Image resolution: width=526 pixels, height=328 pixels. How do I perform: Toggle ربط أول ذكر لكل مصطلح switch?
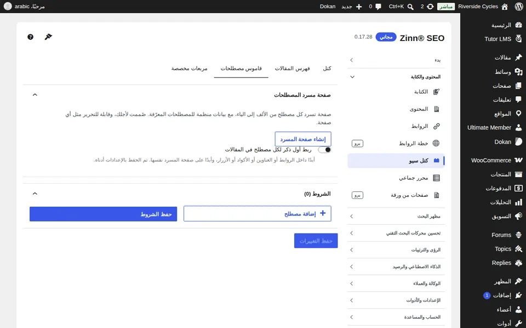325,150
